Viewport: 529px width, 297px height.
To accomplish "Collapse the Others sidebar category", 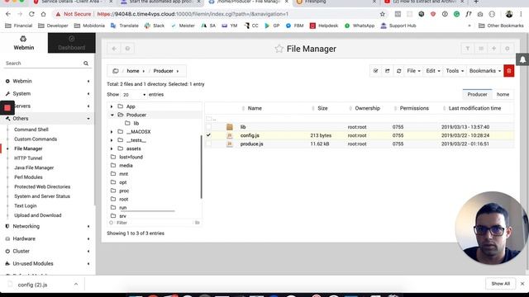I will [47, 119].
